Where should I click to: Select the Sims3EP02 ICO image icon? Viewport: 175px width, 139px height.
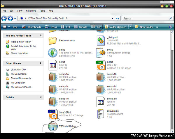[53, 114]
